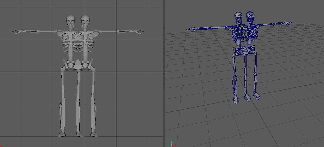This screenshot has height=147, width=324.
Task: Pick the pelvis in the shaded front view
Action: pyautogui.click(x=78, y=64)
